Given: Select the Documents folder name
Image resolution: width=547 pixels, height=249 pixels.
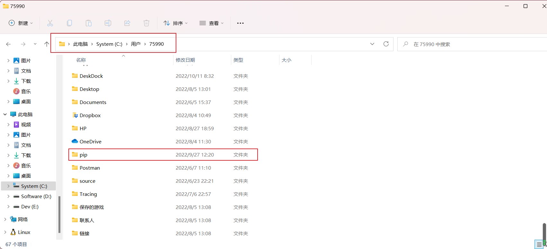Looking at the screenshot, I should click(93, 102).
